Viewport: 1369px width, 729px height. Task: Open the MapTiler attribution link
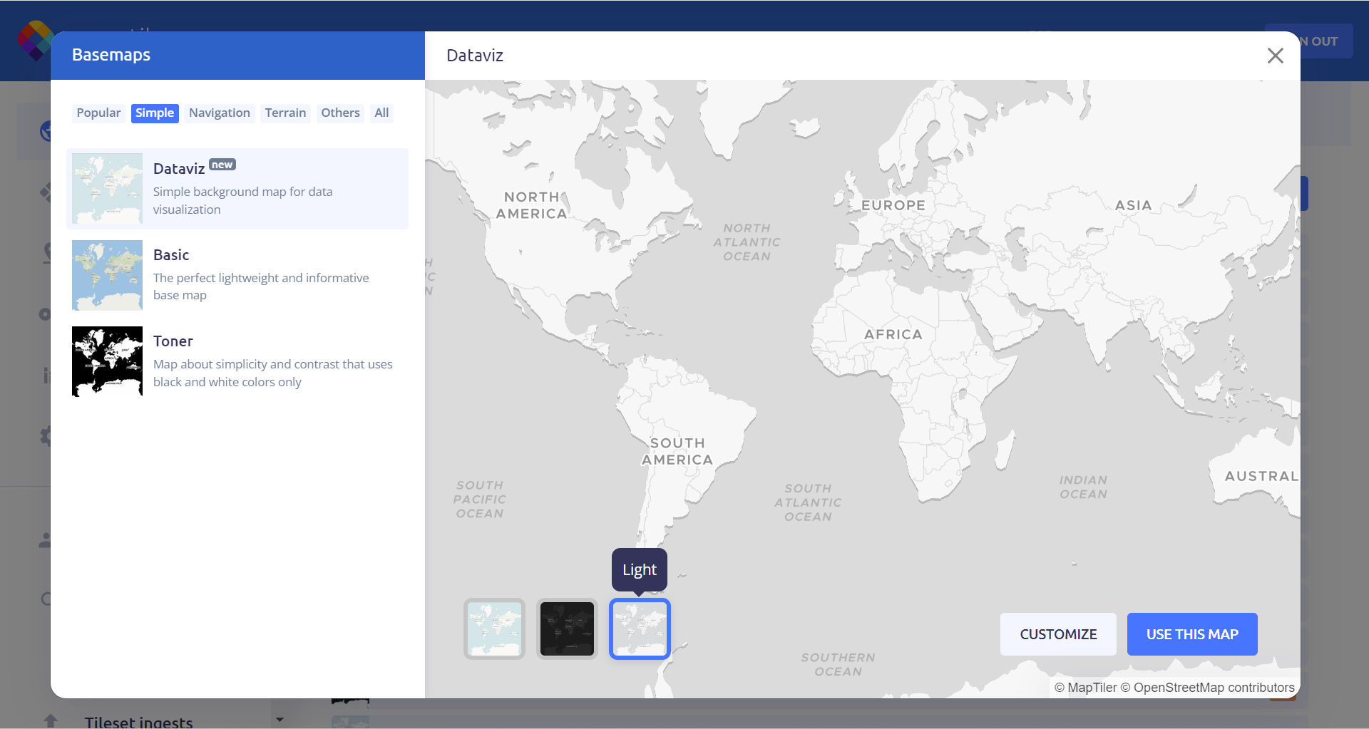[1092, 688]
